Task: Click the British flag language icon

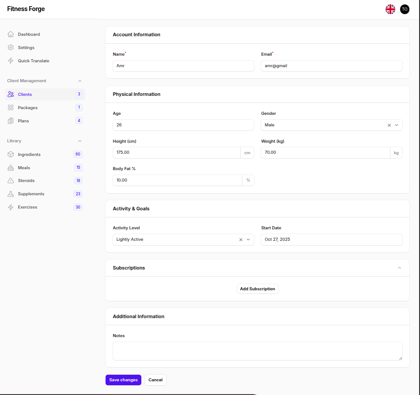Action: coord(390,9)
